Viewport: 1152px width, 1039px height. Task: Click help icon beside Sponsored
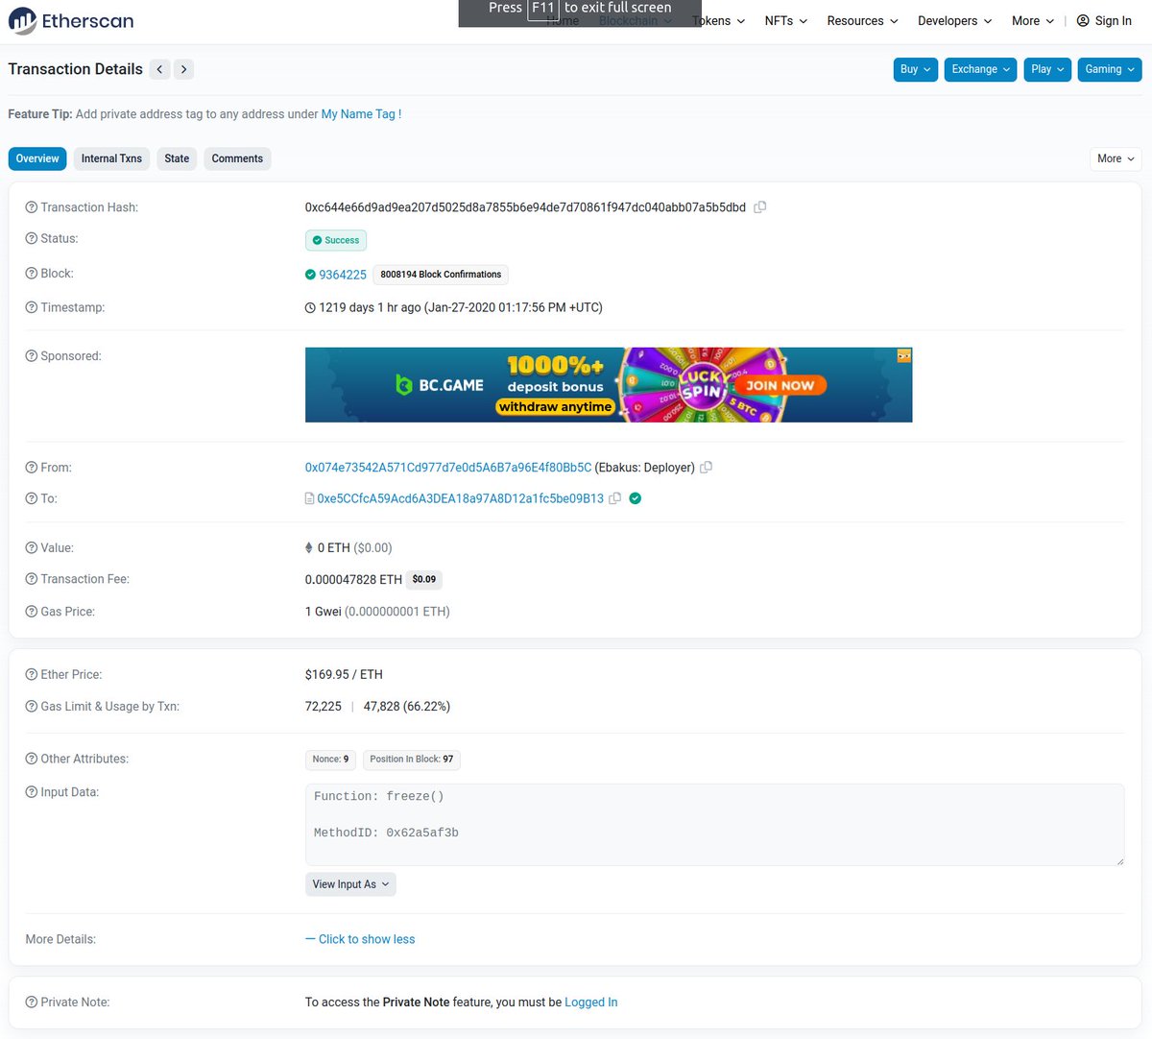[32, 356]
